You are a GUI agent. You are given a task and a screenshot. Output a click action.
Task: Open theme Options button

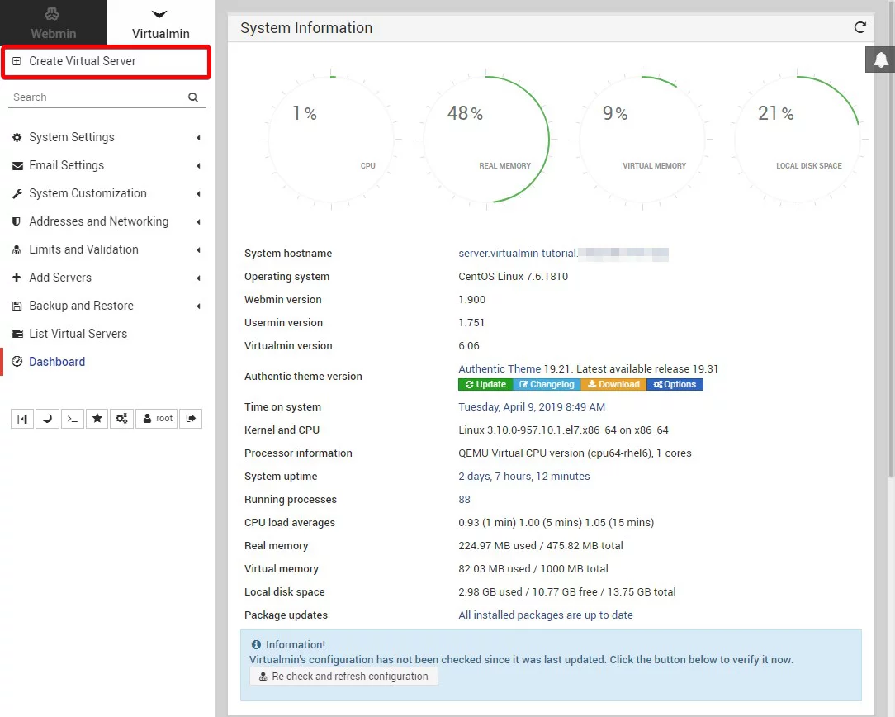[675, 385]
